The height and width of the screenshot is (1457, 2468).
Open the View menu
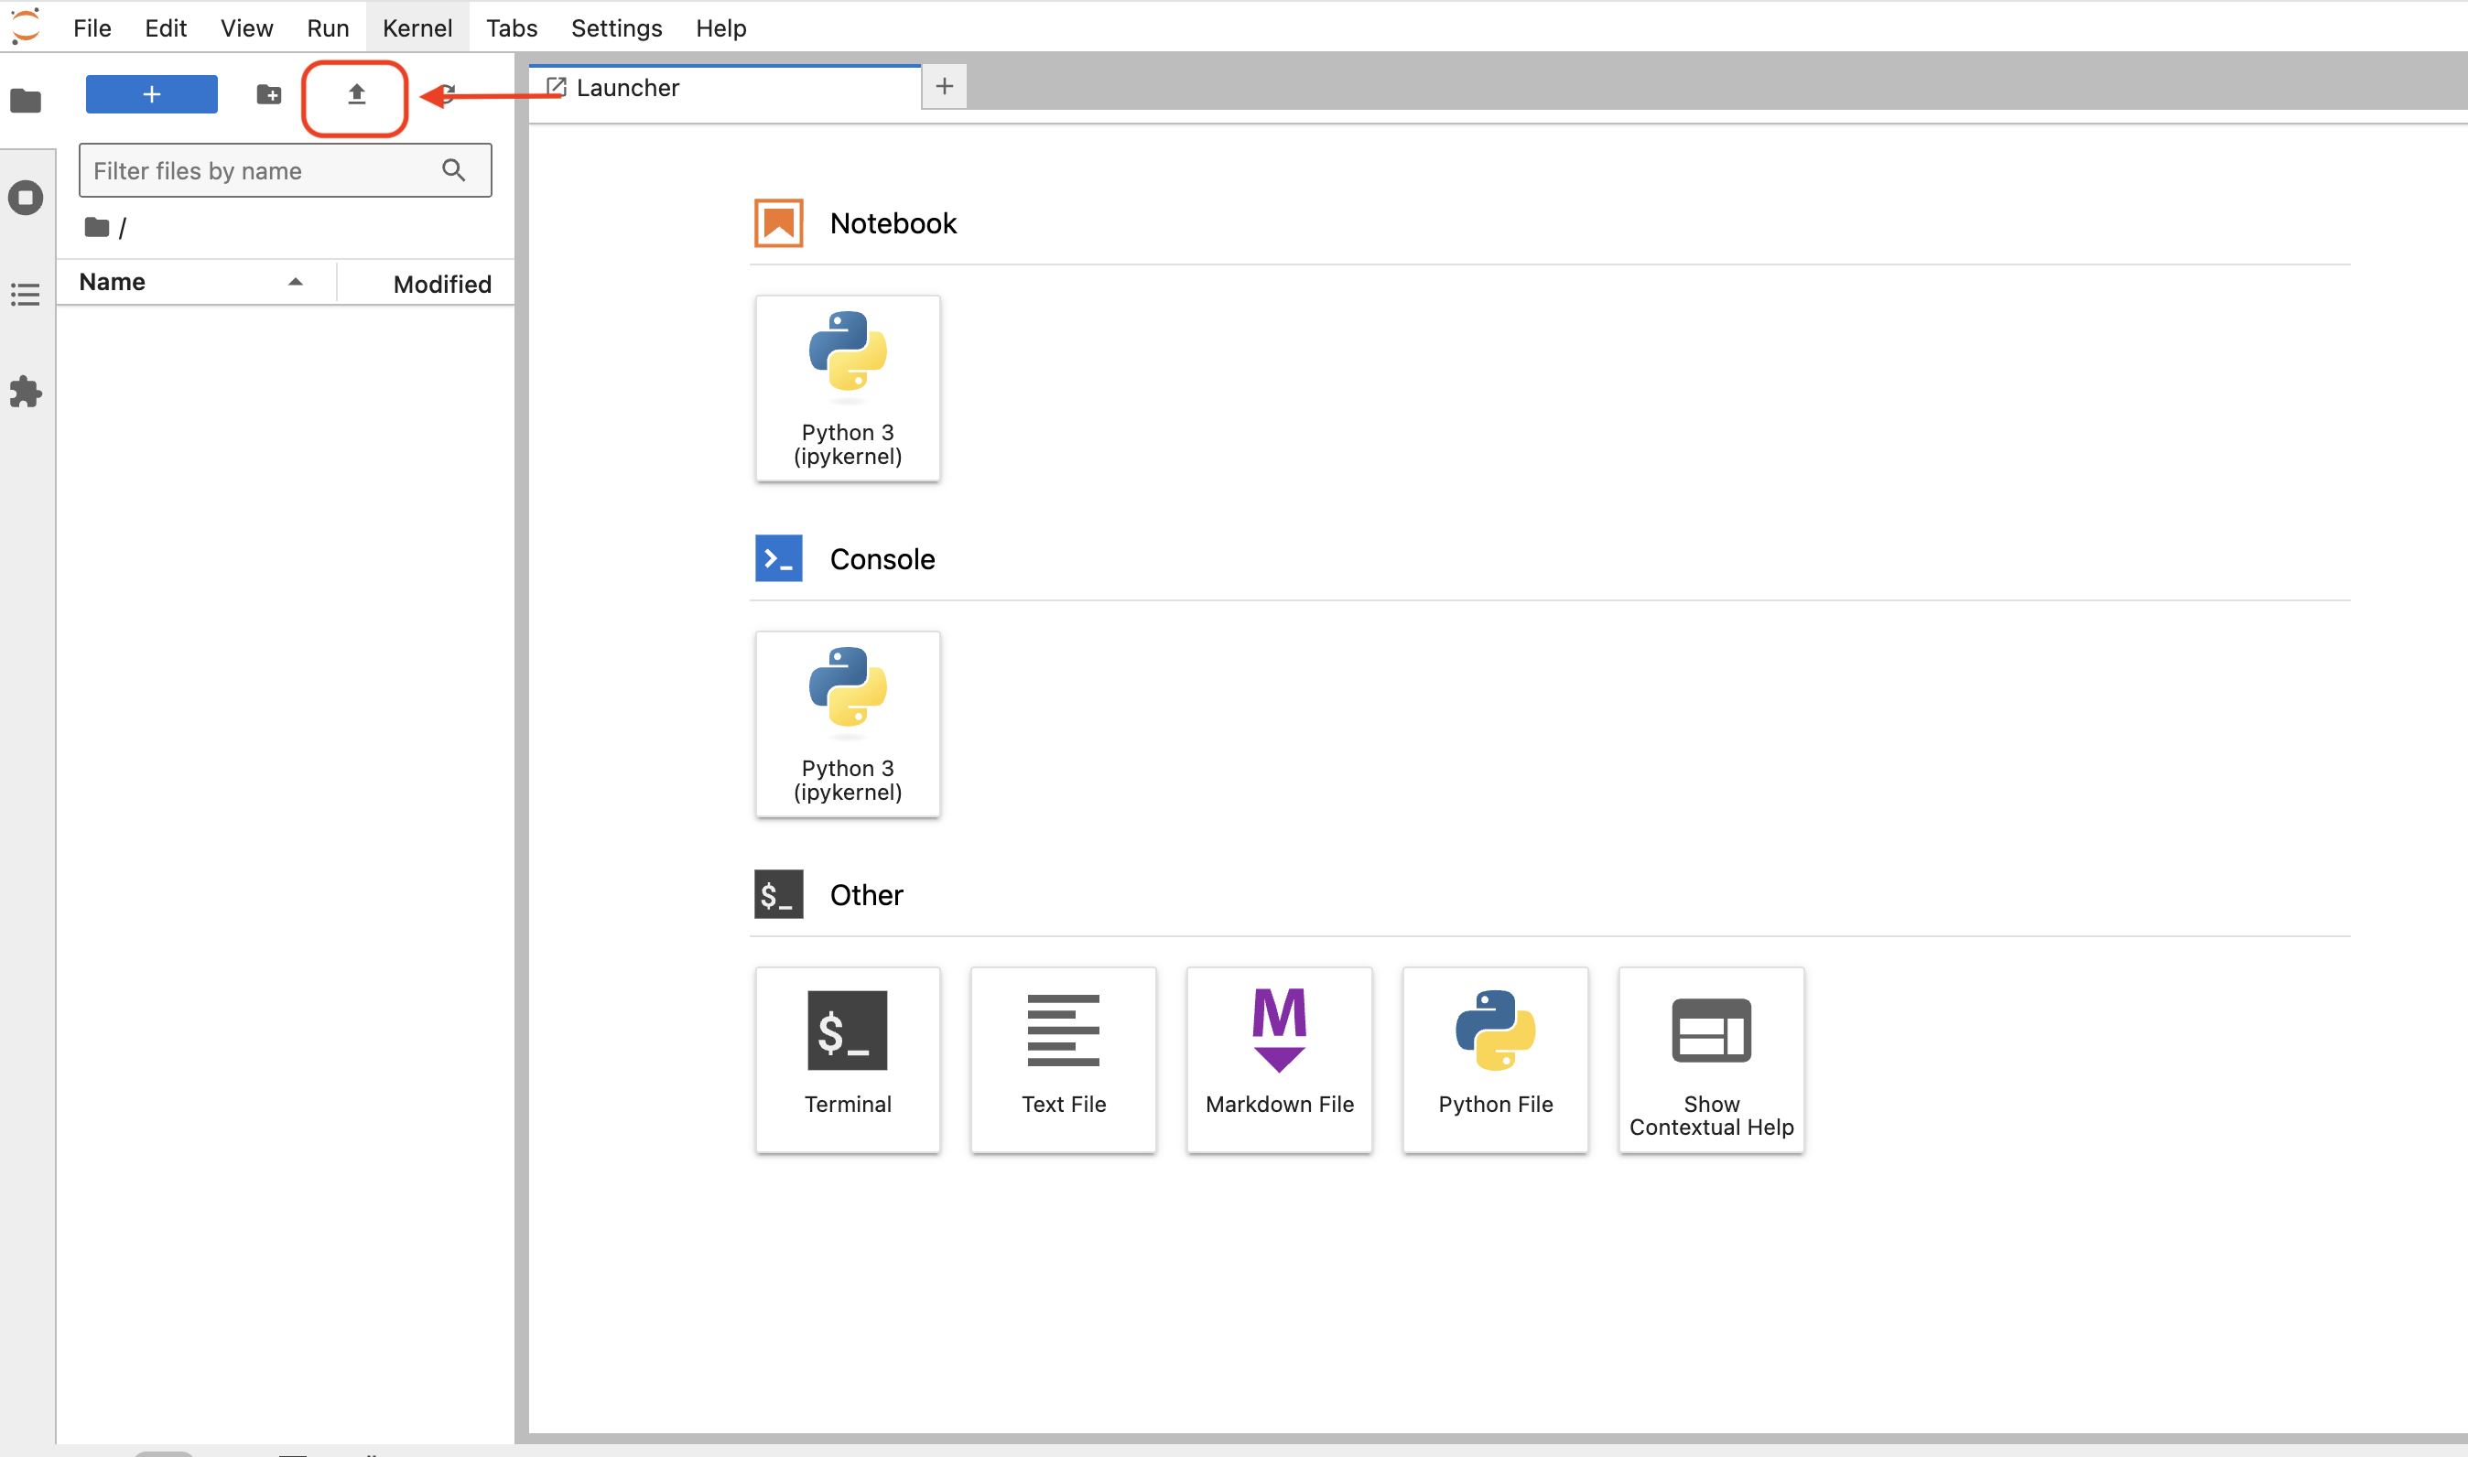(246, 27)
